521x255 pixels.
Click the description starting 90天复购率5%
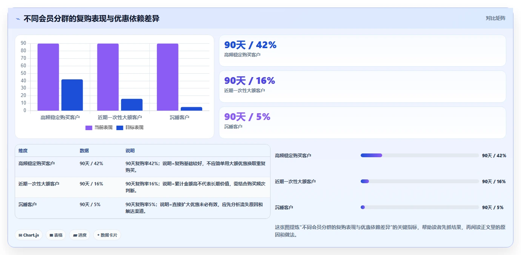[x=195, y=208]
